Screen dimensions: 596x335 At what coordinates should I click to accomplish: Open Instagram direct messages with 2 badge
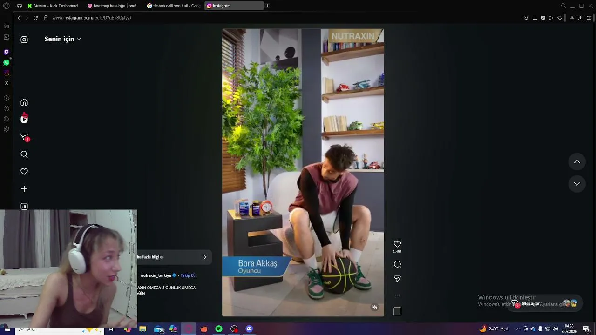click(24, 137)
